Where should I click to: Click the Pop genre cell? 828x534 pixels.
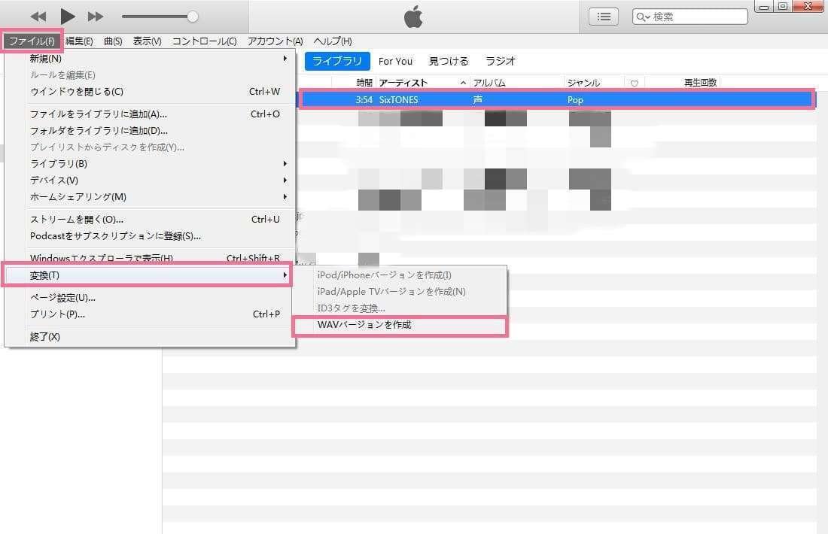[x=575, y=100]
